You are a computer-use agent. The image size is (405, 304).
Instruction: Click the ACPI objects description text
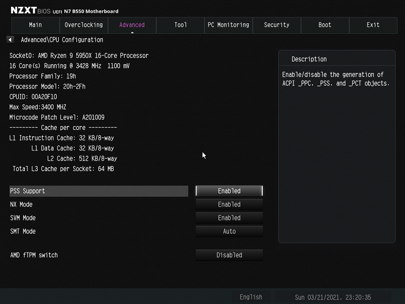click(x=335, y=79)
